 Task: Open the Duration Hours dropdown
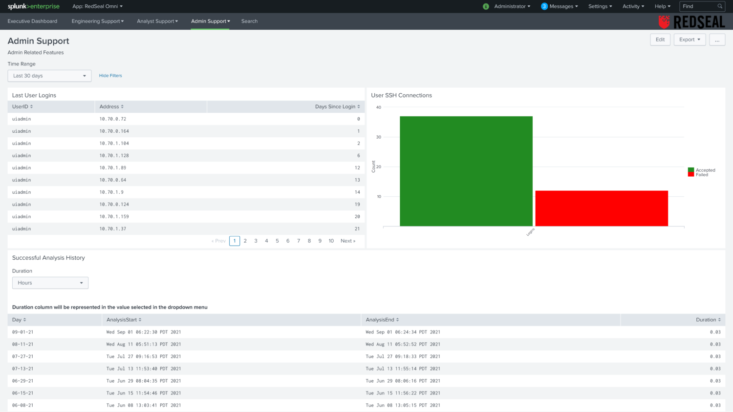pyautogui.click(x=50, y=283)
